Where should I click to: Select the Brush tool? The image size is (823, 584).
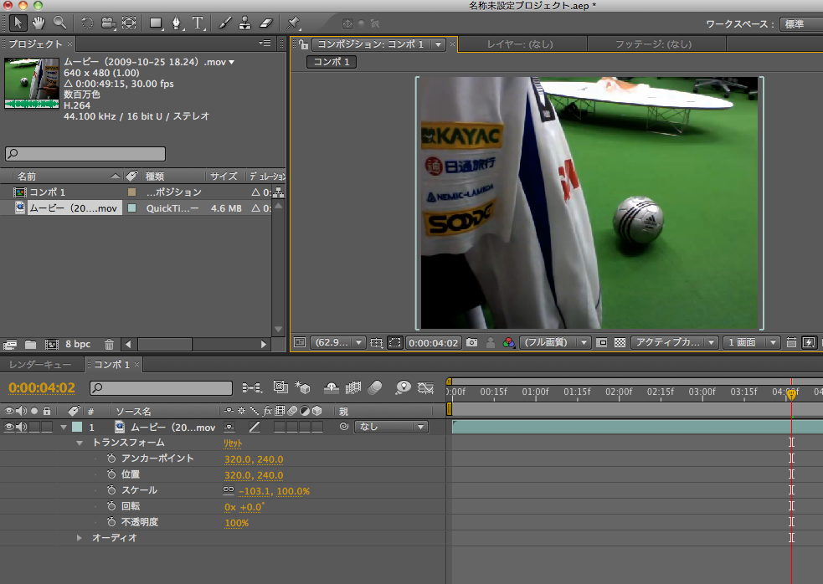click(x=224, y=23)
